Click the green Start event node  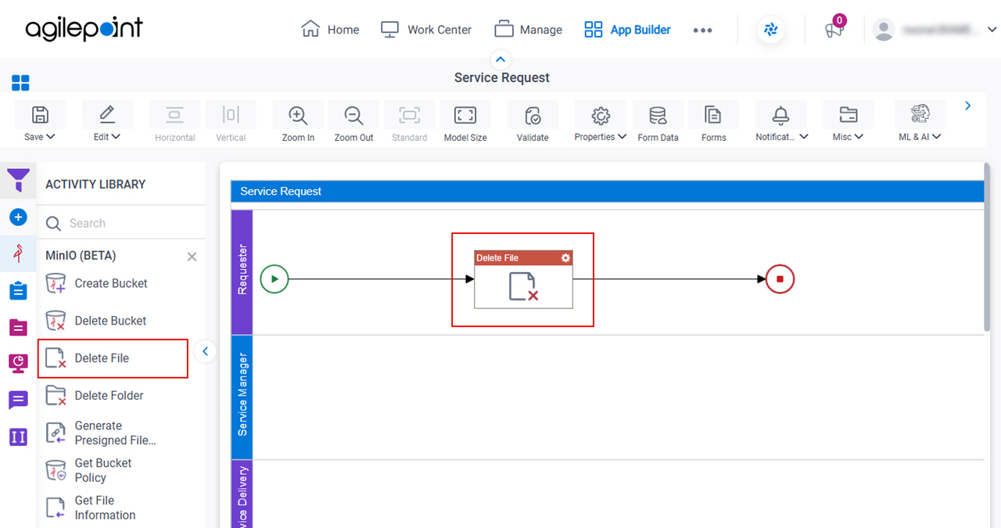(x=274, y=279)
